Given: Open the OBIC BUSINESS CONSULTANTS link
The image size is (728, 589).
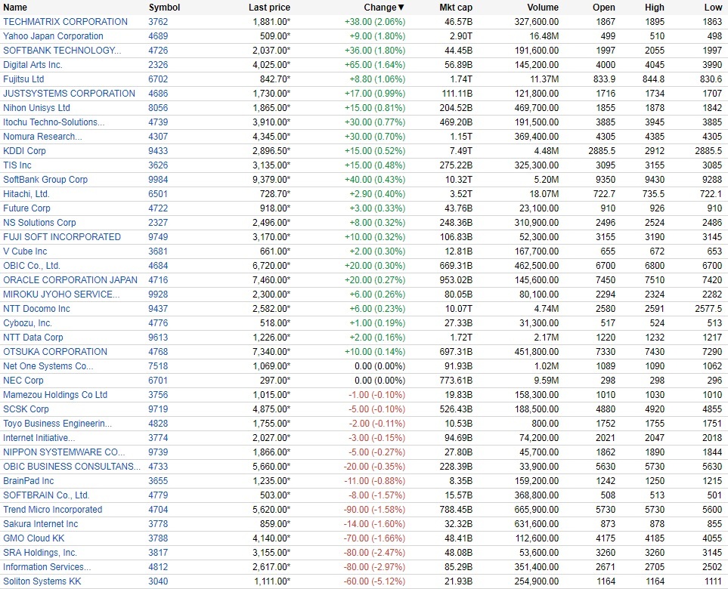Looking at the screenshot, I should click(72, 467).
